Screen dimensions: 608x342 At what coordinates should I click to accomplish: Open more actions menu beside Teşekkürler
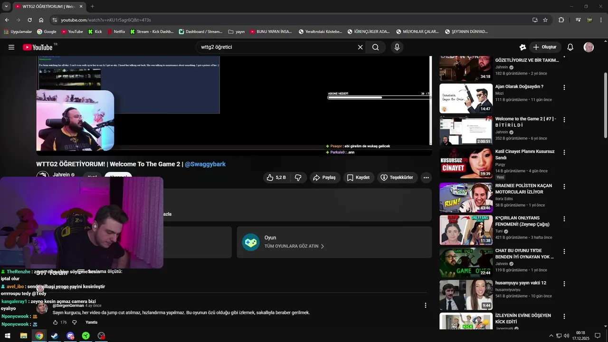(x=426, y=177)
